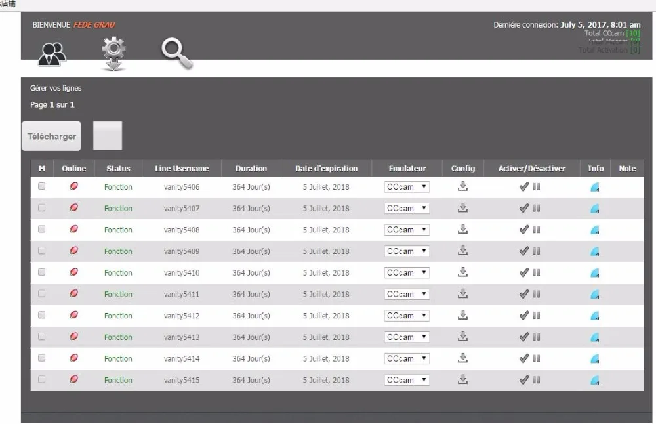Click the Télécharger button
The width and height of the screenshot is (656, 424).
coord(51,136)
